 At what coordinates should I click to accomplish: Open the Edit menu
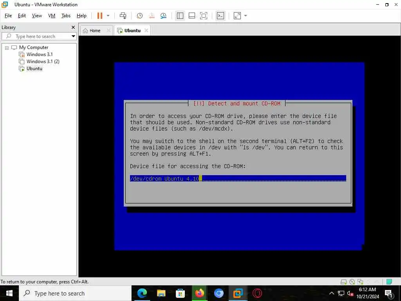pyautogui.click(x=22, y=16)
